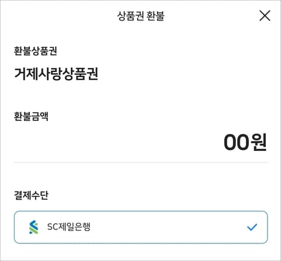
Task: Click the 상품권 환불 header title
Action: pos(140,16)
